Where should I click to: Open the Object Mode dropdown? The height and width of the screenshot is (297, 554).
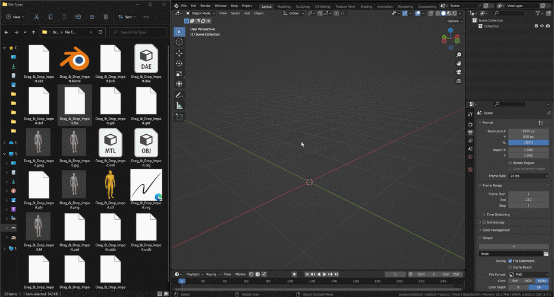(x=200, y=14)
